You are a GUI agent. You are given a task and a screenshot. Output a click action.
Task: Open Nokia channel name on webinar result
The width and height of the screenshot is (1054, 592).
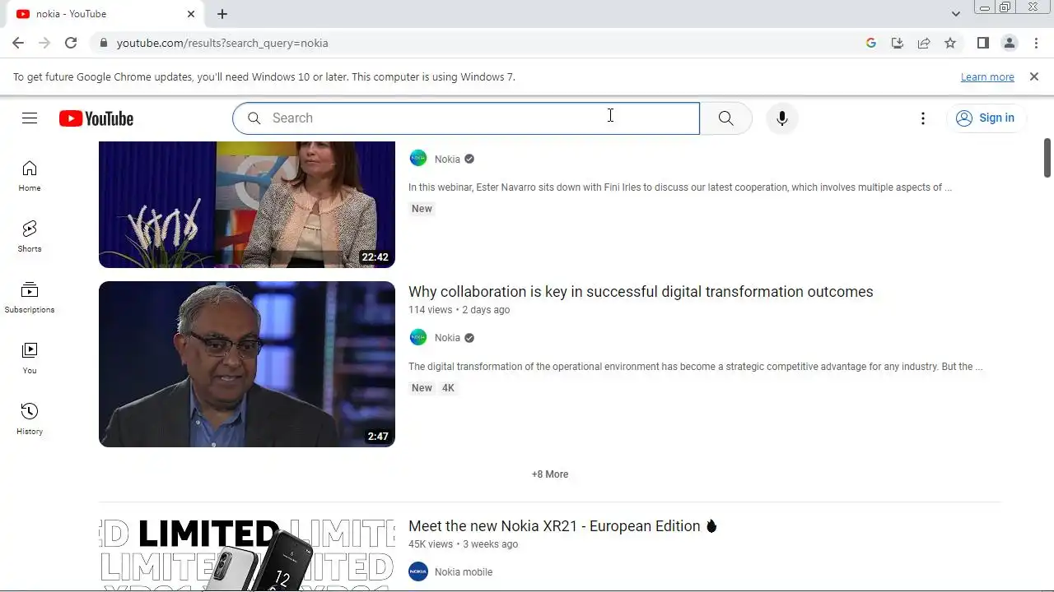pos(447,160)
